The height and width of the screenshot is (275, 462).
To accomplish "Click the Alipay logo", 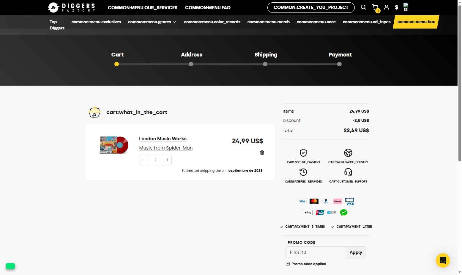I will point(332,212).
